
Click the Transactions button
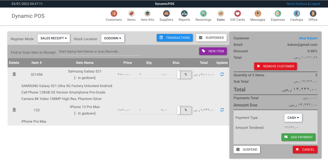pyautogui.click(x=175, y=38)
